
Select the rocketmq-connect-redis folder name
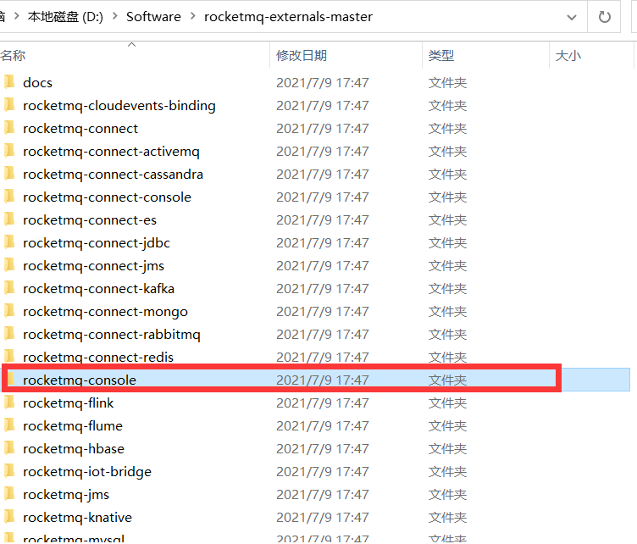pyautogui.click(x=98, y=357)
